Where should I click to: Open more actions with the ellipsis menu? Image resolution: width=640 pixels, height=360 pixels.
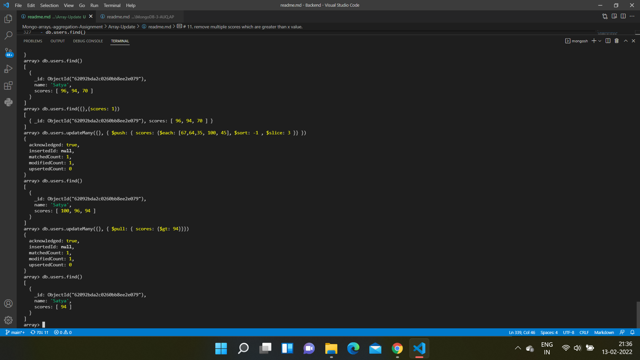click(632, 16)
